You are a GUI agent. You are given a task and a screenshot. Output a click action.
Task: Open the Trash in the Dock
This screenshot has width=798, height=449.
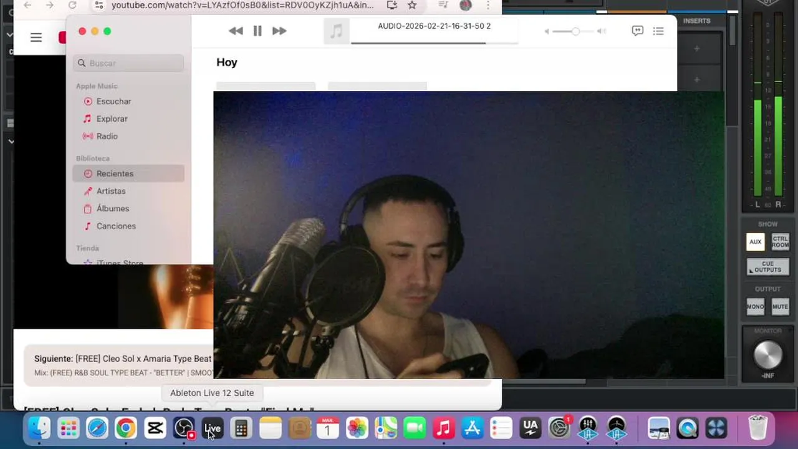(758, 428)
